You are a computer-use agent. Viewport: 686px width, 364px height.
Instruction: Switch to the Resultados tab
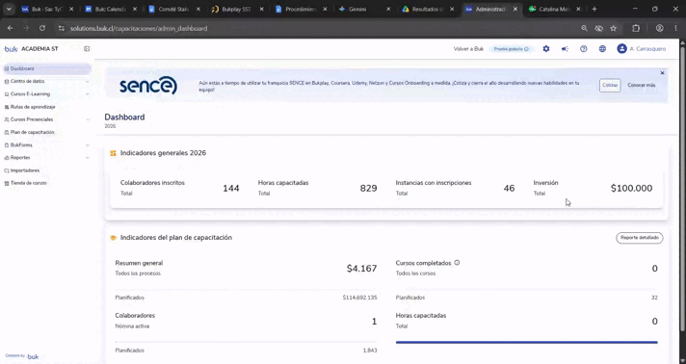428,9
